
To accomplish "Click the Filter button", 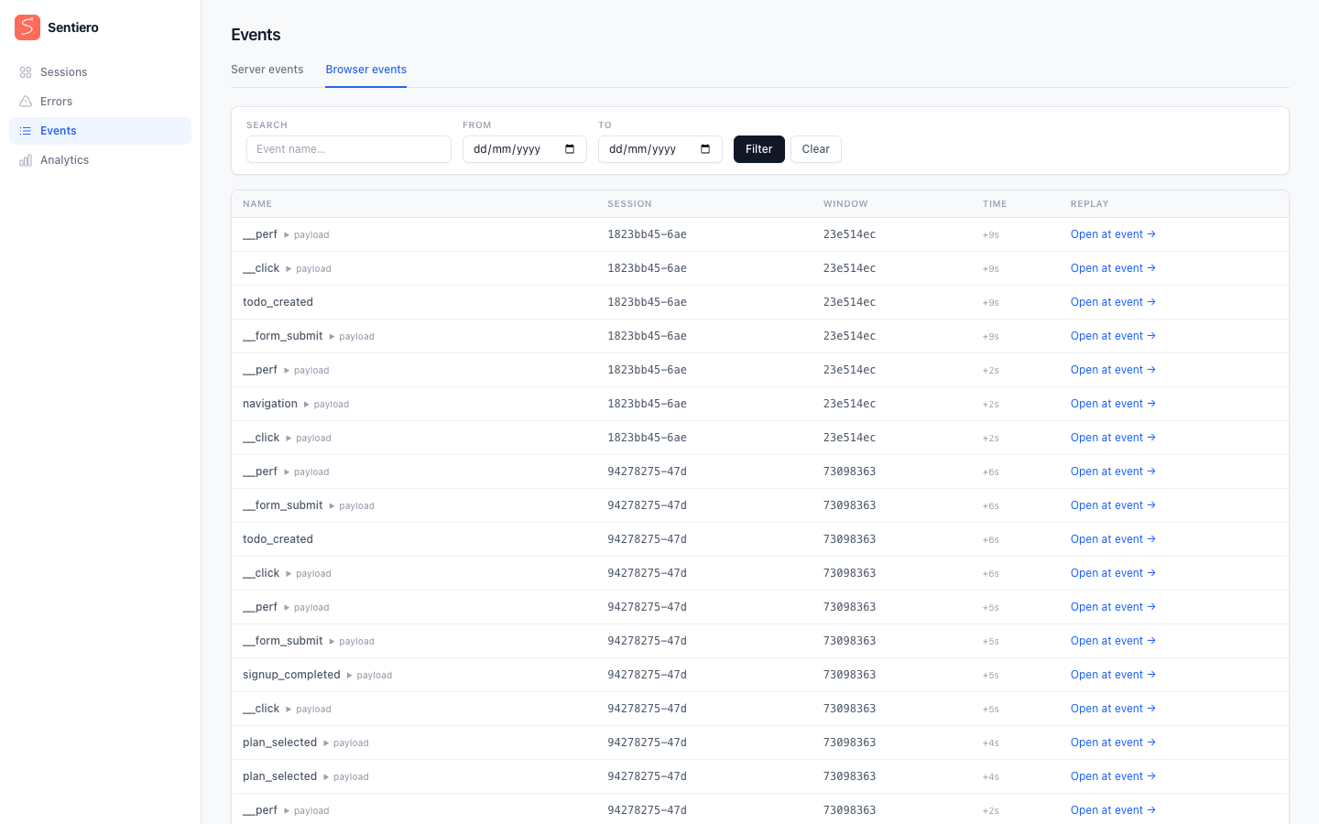I will [758, 149].
